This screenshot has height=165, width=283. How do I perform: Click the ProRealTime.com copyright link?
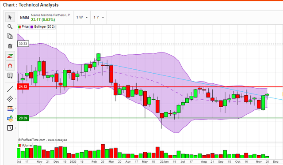31,140
